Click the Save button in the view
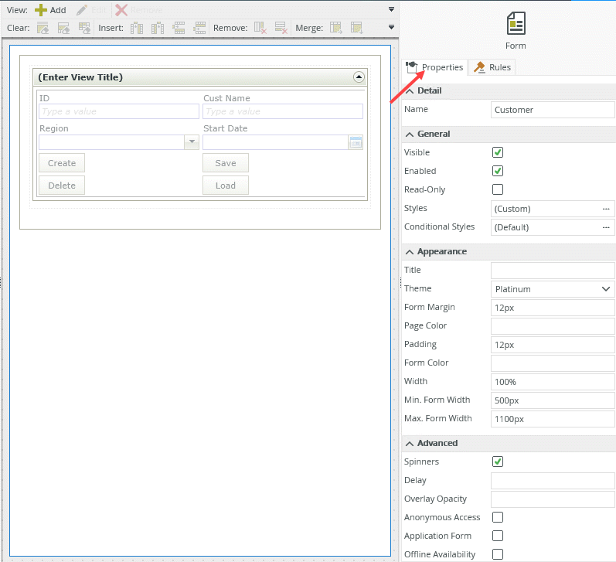This screenshot has width=616, height=562. (x=226, y=163)
